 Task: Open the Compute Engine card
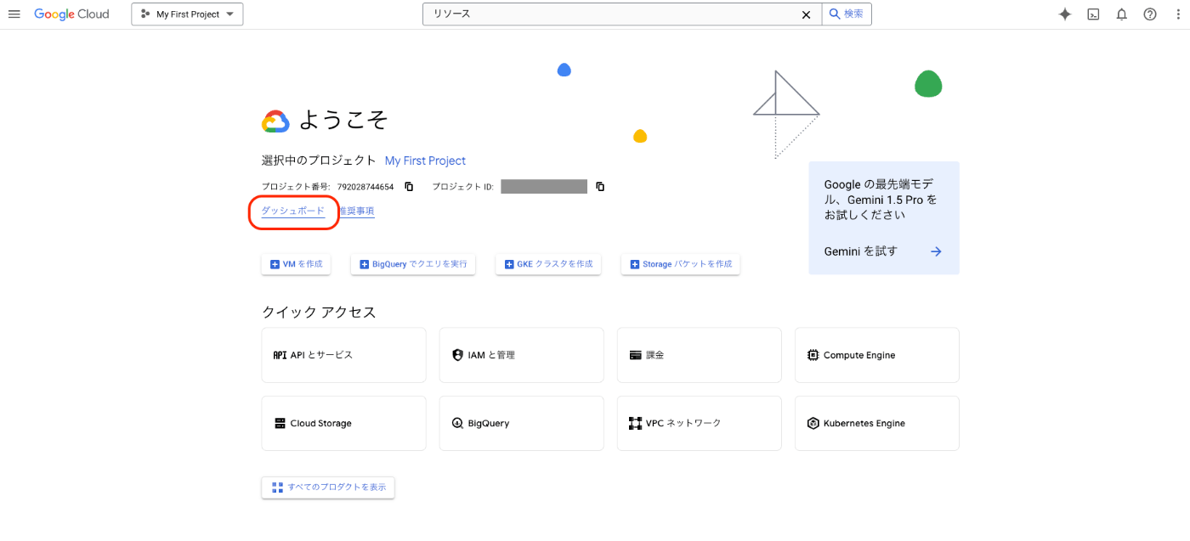876,355
